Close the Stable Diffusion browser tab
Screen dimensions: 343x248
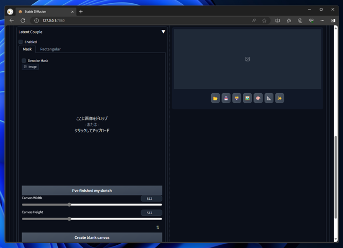pyautogui.click(x=72, y=12)
